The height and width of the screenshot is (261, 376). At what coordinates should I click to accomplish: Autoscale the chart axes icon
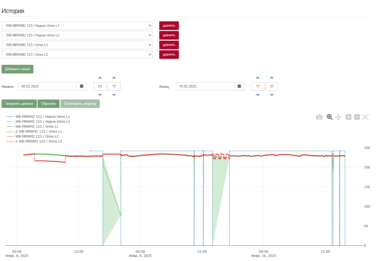[x=365, y=117]
